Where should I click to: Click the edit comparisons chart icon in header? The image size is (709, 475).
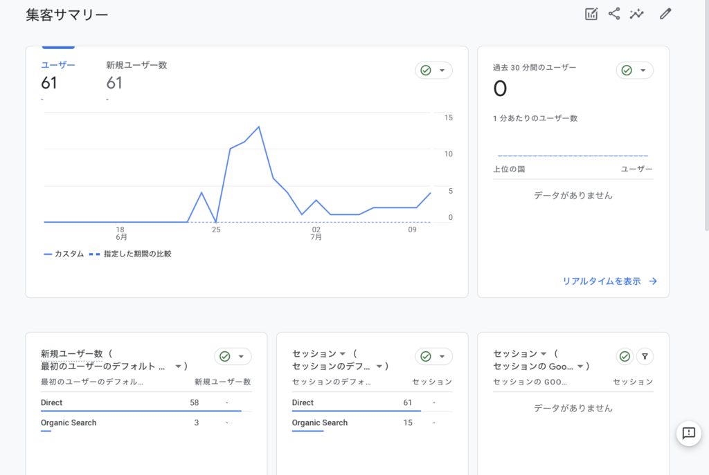[x=591, y=14]
